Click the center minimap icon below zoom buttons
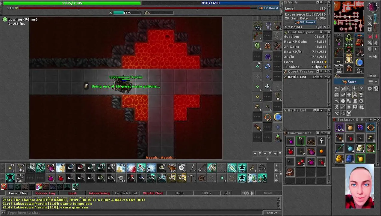Screen dimensions: 381x216 click(x=370, y=29)
